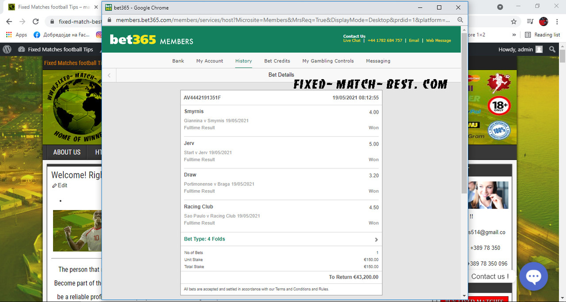Screen dimensions: 566x302
Task: Click ABOUT US in site menu
Action: [x=67, y=152]
